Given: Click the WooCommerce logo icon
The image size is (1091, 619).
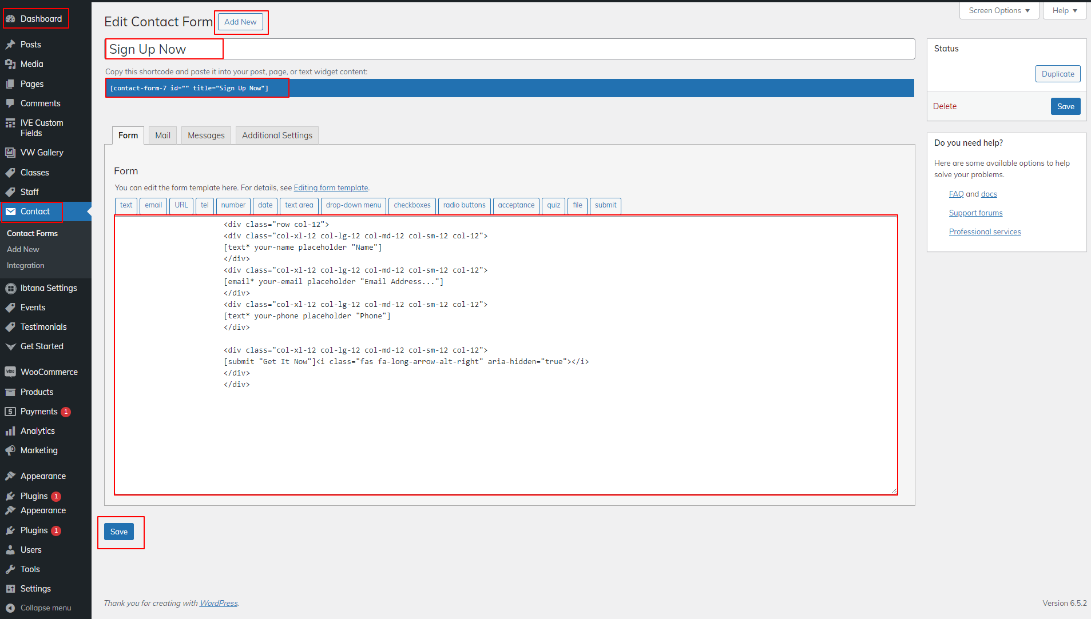Looking at the screenshot, I should (10, 372).
